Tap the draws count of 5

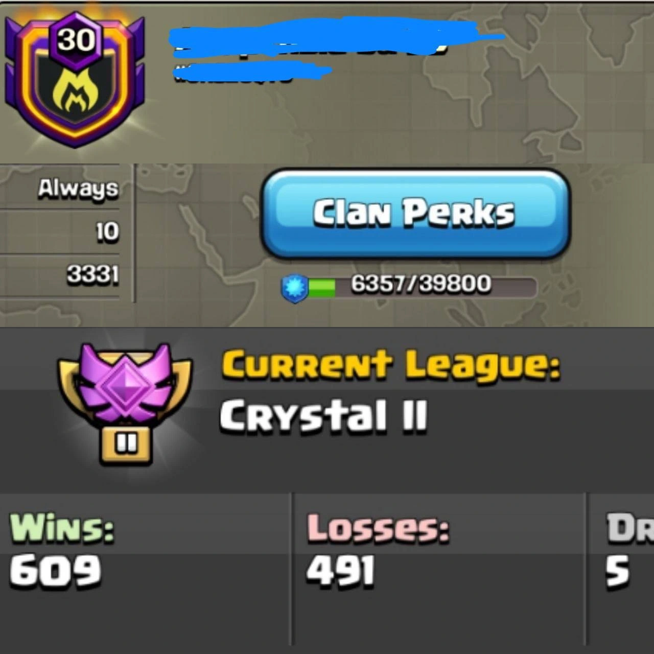(617, 571)
